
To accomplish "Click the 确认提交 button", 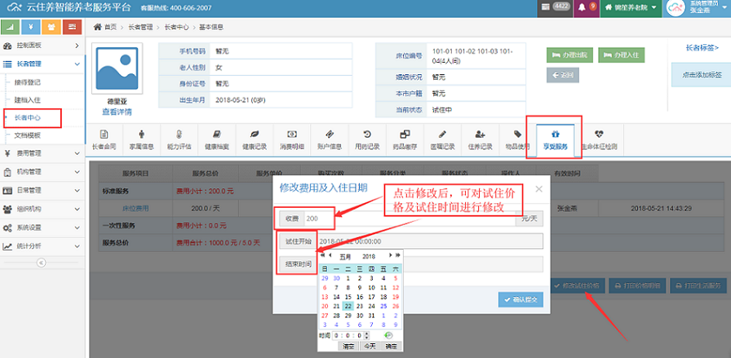I will pyautogui.click(x=521, y=300).
